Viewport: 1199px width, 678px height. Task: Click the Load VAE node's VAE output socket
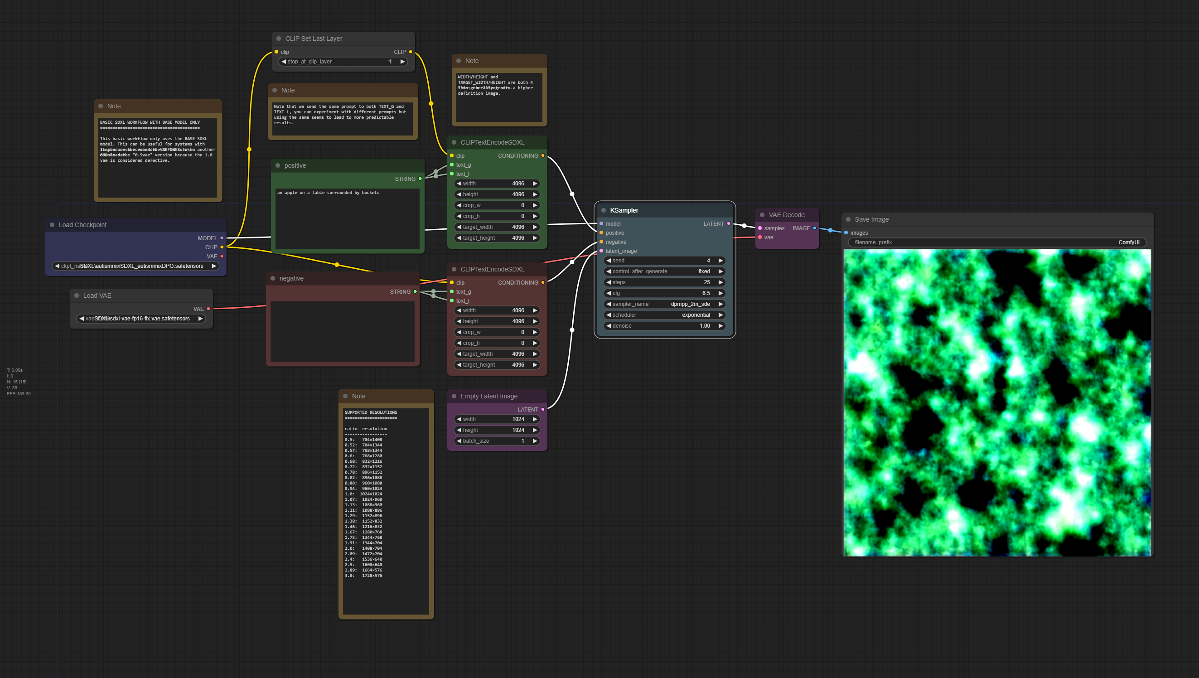[208, 309]
